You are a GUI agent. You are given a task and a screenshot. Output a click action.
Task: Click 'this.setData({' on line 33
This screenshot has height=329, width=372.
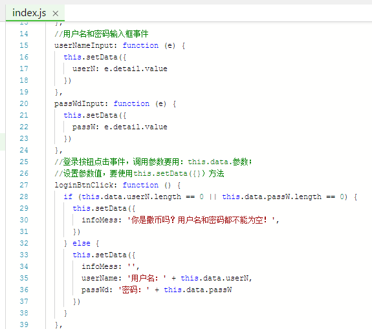coord(104,255)
